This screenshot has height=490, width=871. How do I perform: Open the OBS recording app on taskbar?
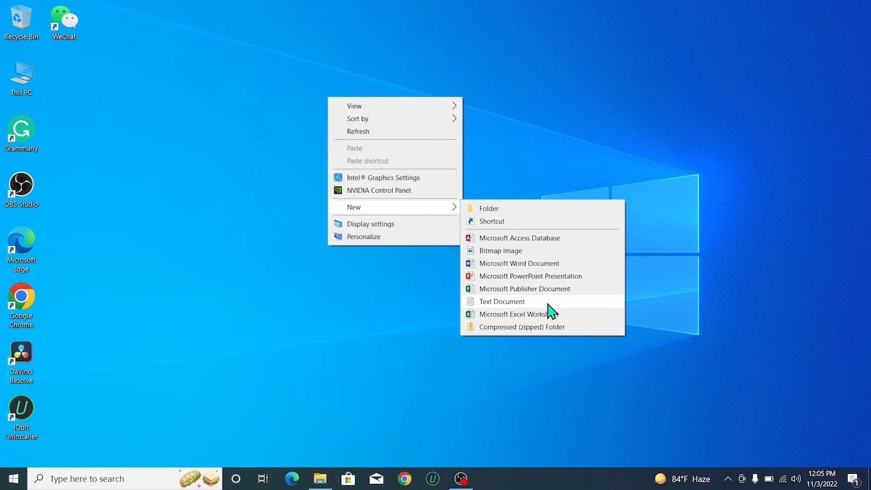pyautogui.click(x=461, y=479)
